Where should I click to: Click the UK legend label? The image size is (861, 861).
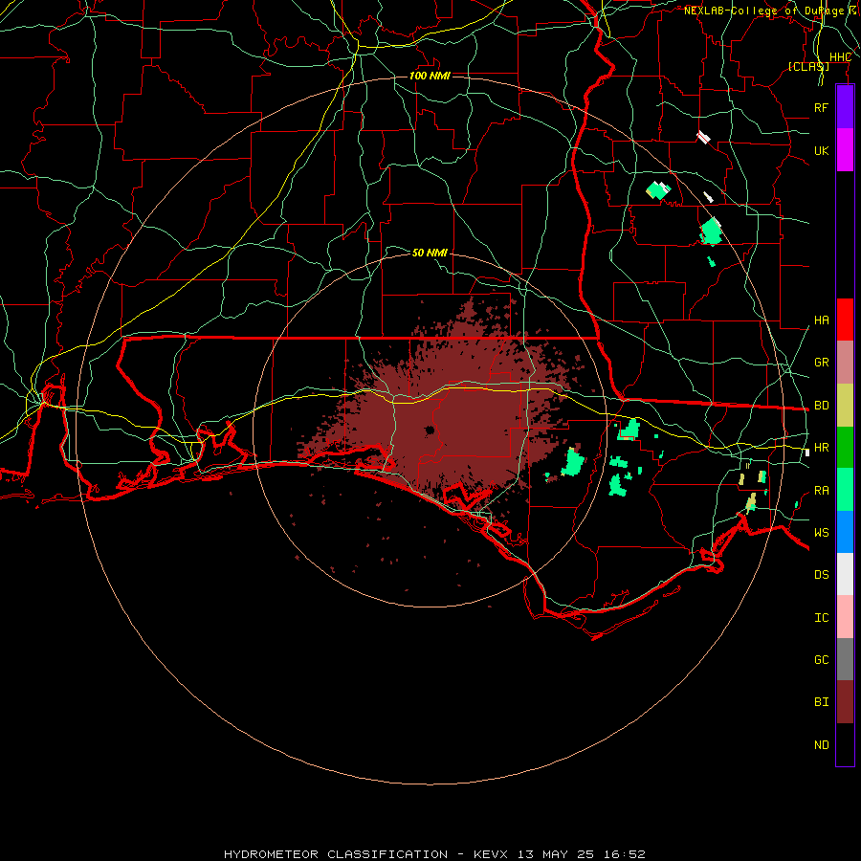[821, 150]
